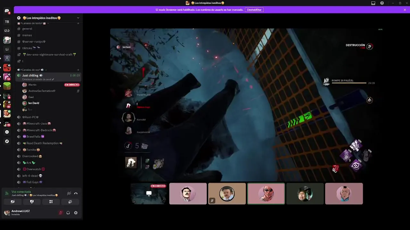
Task: Toggle screen share in voice panel
Action: pos(32,202)
